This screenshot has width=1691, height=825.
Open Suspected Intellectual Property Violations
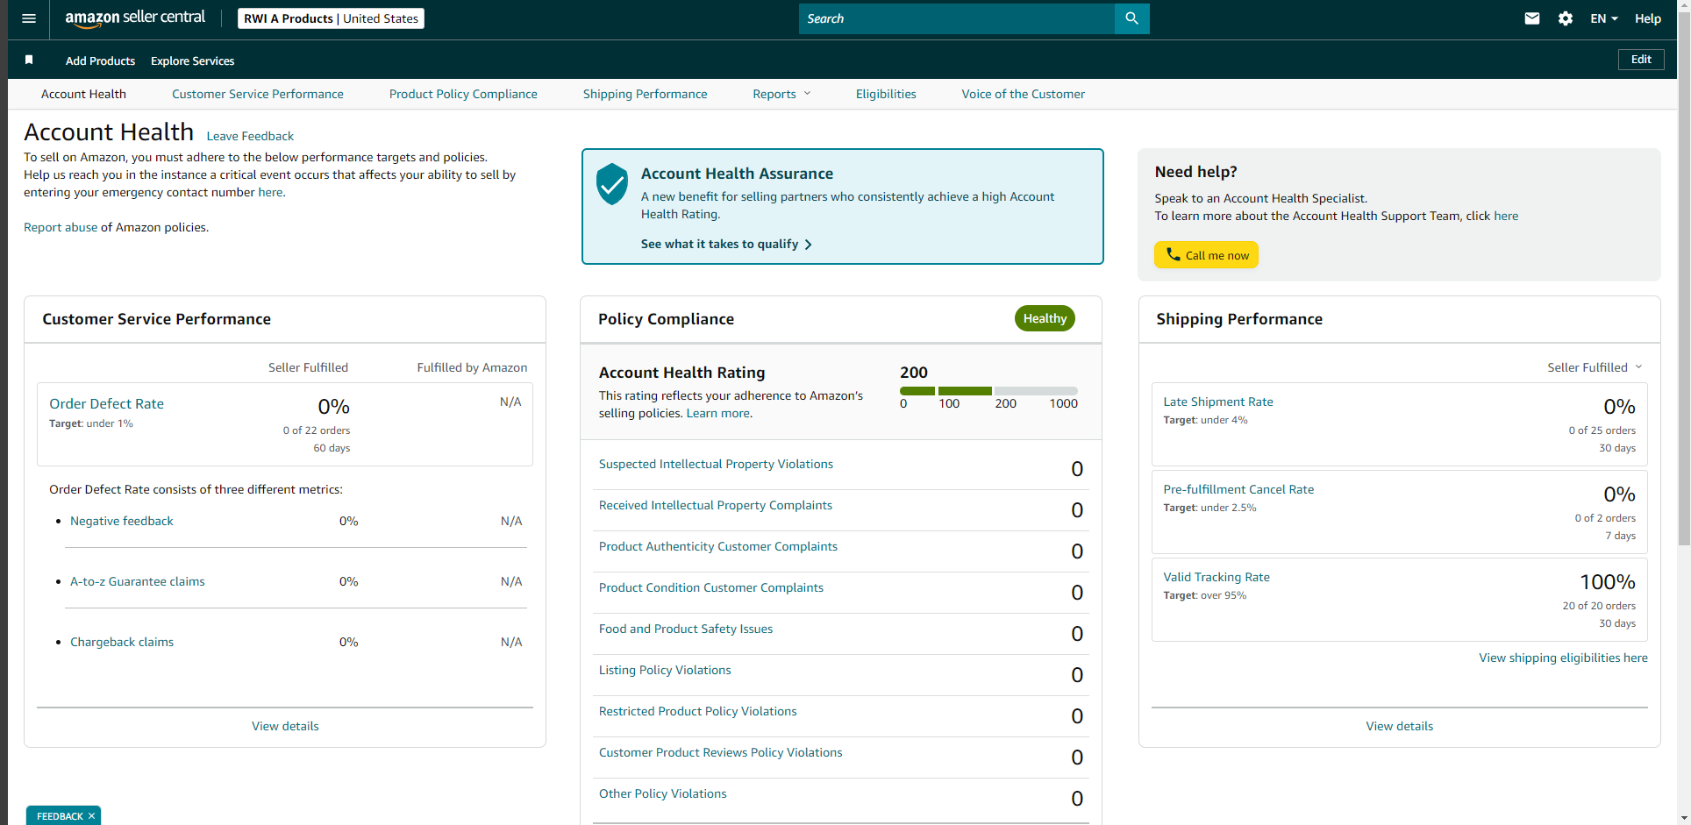pos(716,464)
